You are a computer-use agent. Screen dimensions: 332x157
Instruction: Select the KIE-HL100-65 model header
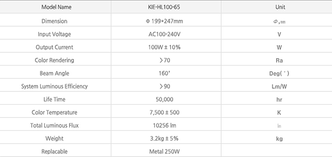tap(164, 7)
